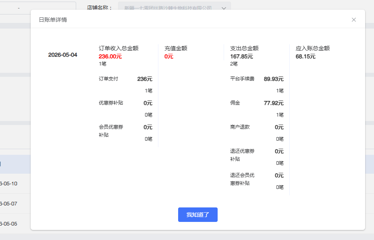The image size is (374, 240).
Task: Select the bill date 2026-05-04
Action: tap(63, 55)
